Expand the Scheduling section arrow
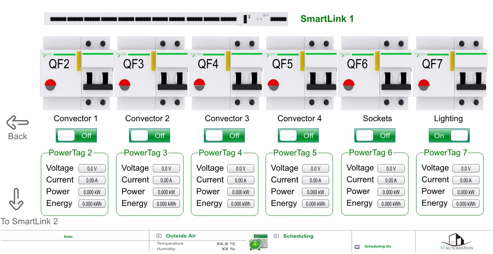The width and height of the screenshot is (493, 254). point(276,236)
